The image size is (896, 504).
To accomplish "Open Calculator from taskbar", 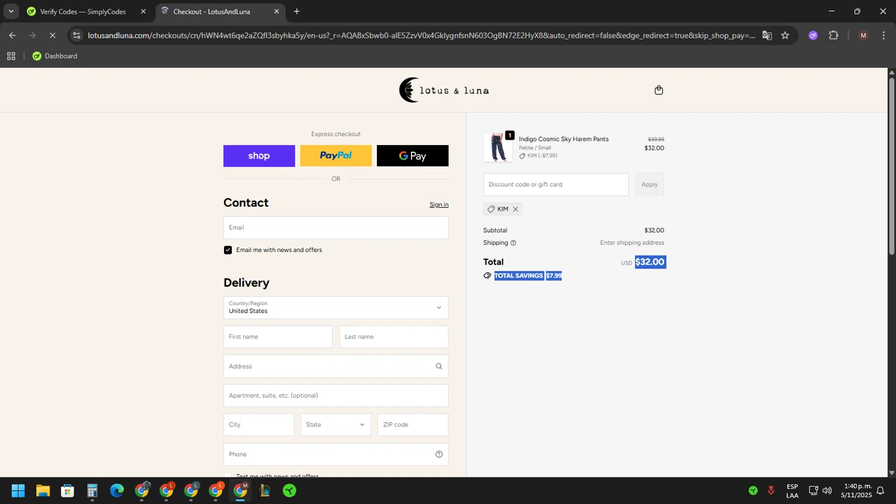I will click(92, 491).
